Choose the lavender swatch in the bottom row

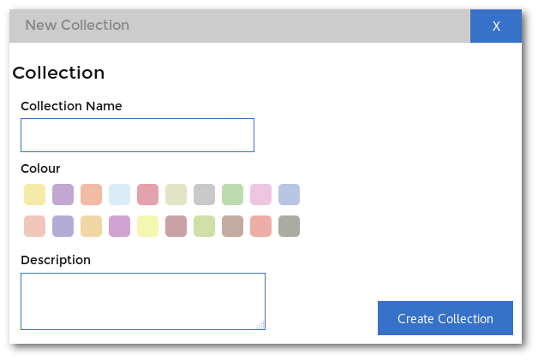pyautogui.click(x=63, y=226)
